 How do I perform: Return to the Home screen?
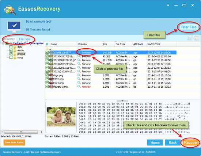[x=155, y=142]
